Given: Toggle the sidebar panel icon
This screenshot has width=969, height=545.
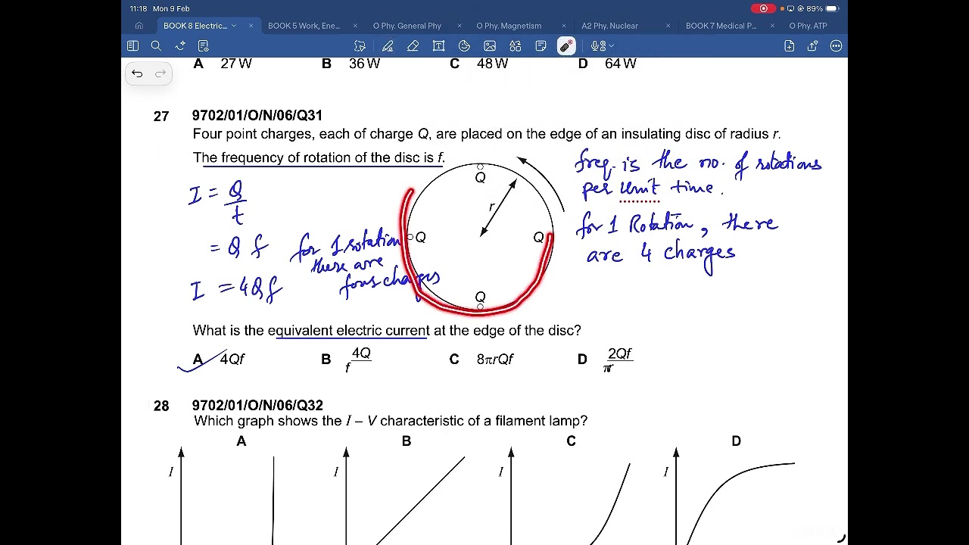Looking at the screenshot, I should (132, 46).
